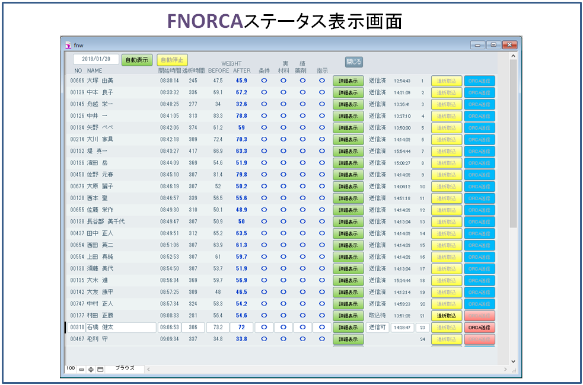Click the after-weight field showing 72
583x385 pixels.
pyautogui.click(x=241, y=328)
